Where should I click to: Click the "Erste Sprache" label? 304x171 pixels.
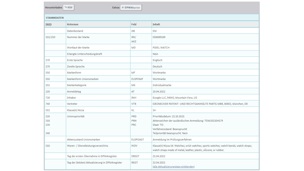[75, 60]
